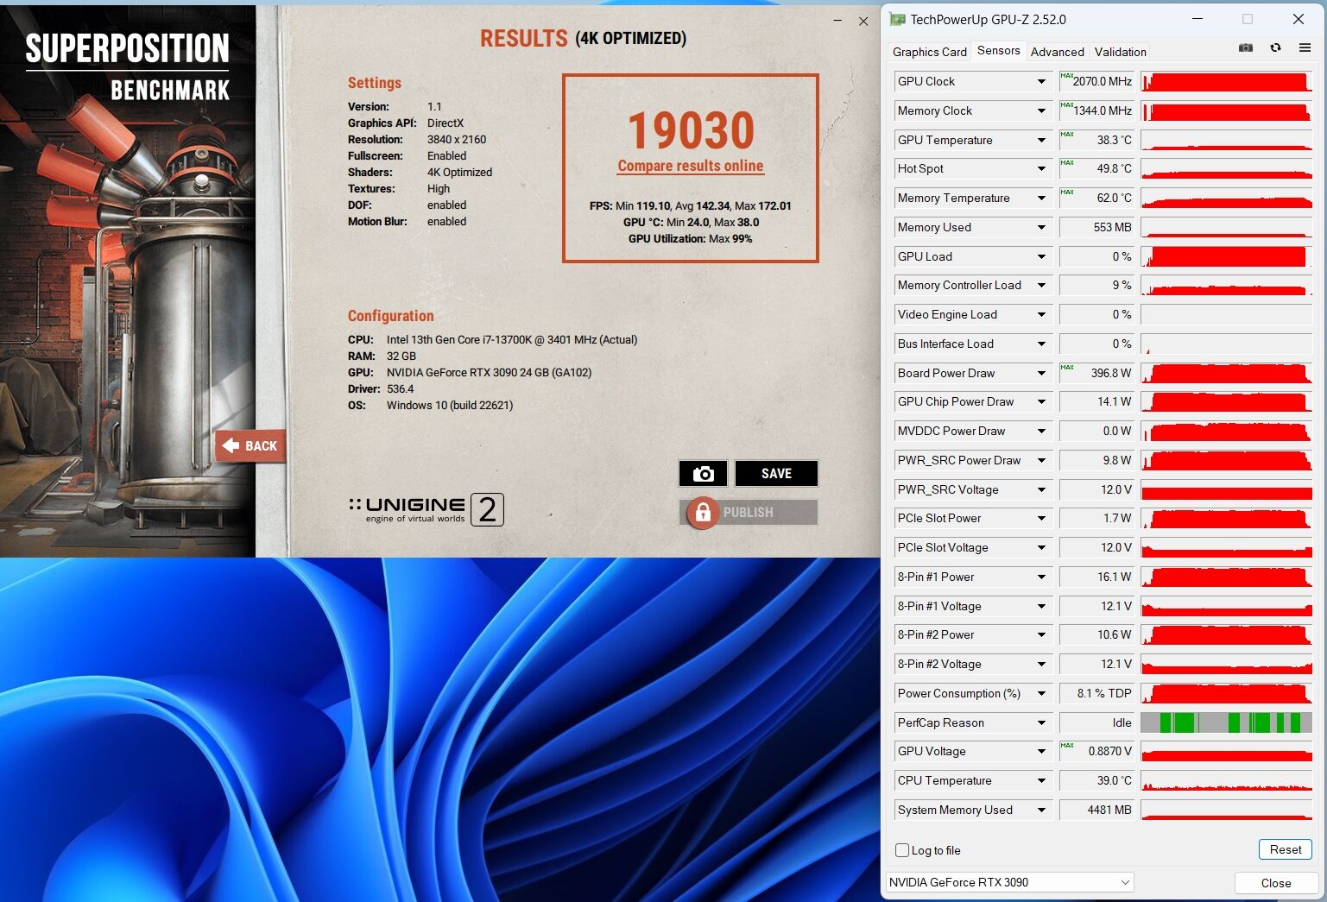The width and height of the screenshot is (1327, 902).
Task: Click the lock icon on the Publish button
Action: click(703, 513)
